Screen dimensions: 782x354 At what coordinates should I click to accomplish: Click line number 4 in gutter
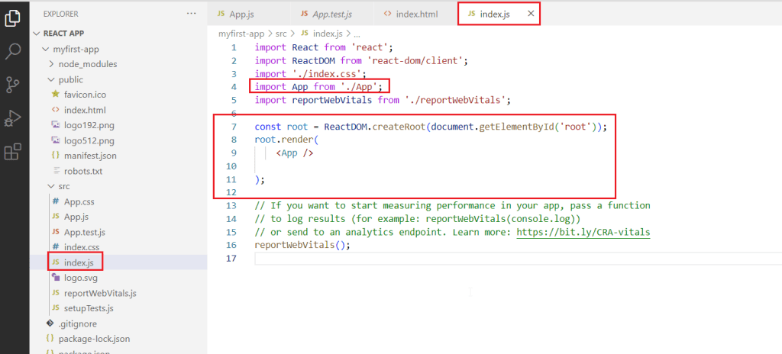pyautogui.click(x=234, y=87)
